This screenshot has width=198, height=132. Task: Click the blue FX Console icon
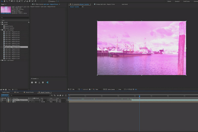click(x=47, y=82)
